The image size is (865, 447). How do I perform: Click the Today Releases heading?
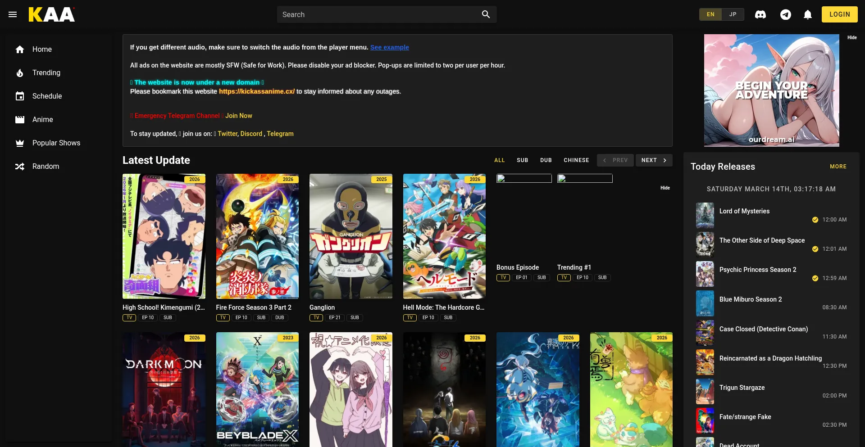[x=723, y=167]
